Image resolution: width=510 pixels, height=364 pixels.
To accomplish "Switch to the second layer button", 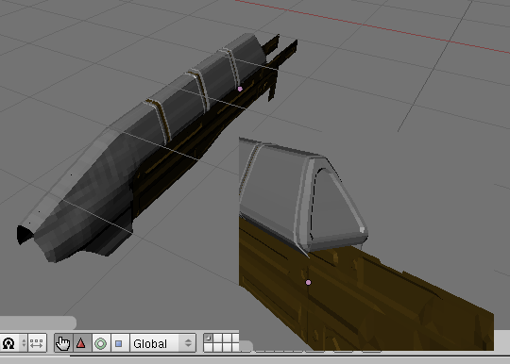I will click(217, 339).
